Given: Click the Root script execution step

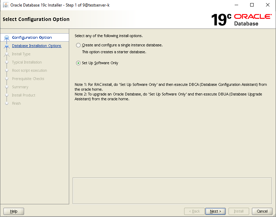Looking at the screenshot, I should (x=29, y=70).
